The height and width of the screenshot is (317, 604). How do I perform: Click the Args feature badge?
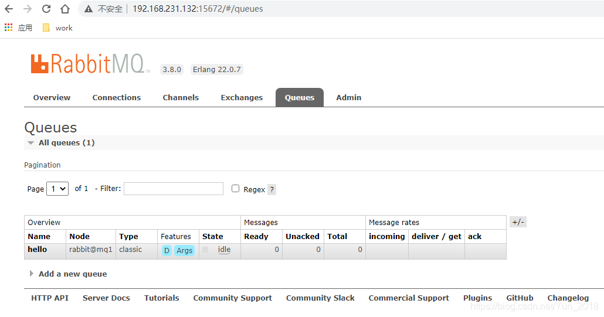184,250
